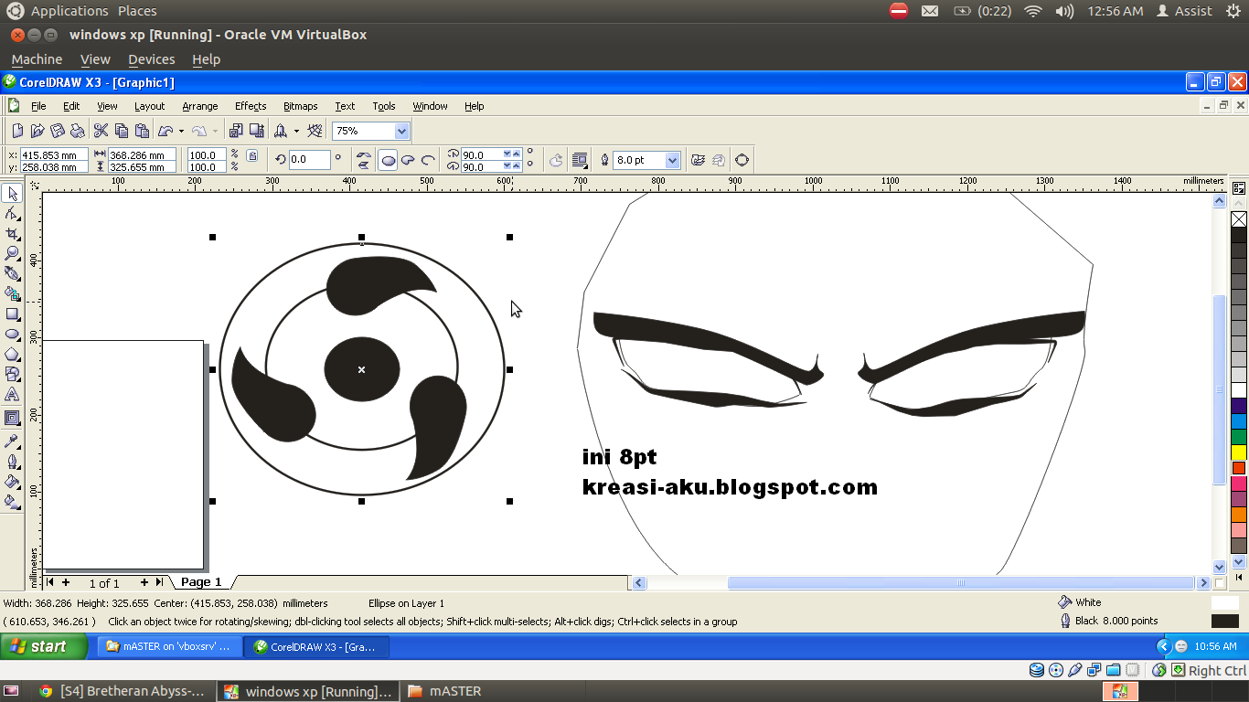
Task: Select the Text tool
Action: [x=12, y=394]
